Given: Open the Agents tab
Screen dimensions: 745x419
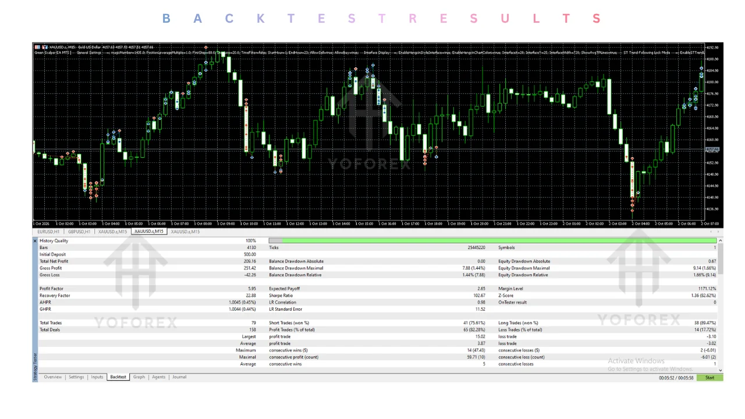Looking at the screenshot, I should tap(159, 377).
